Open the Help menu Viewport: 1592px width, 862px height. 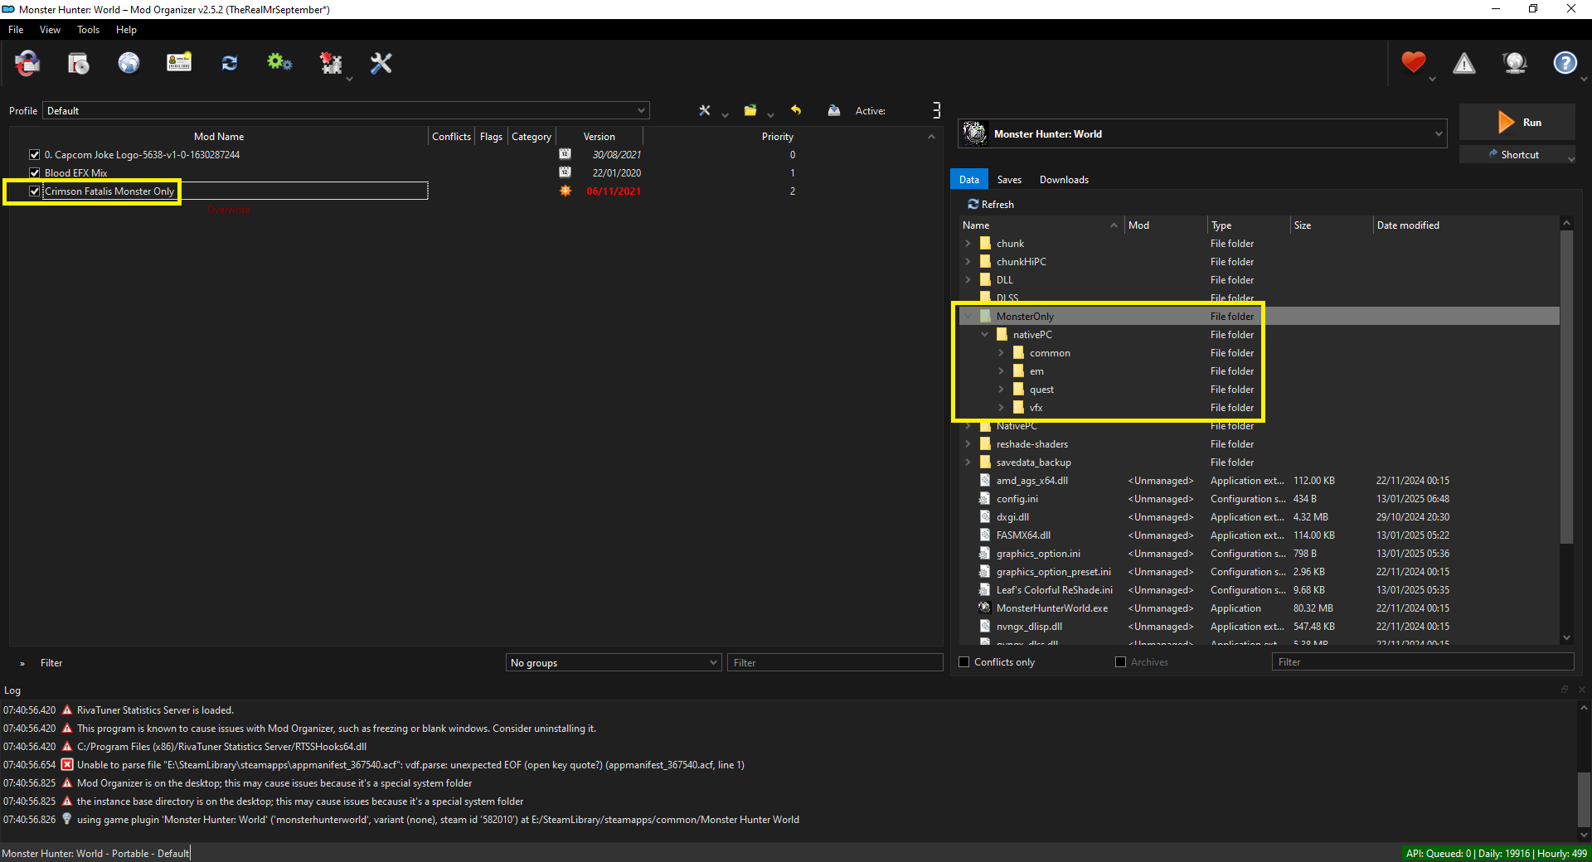click(x=126, y=30)
